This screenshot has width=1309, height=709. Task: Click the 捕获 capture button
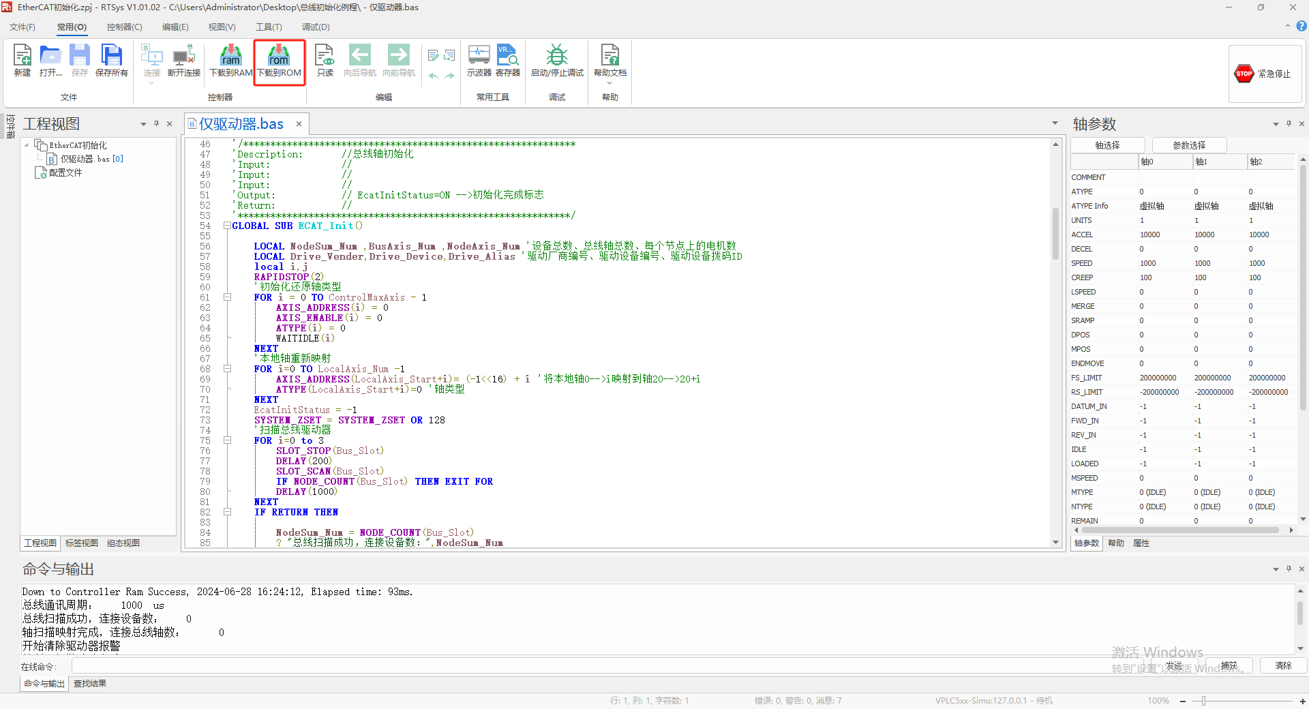[x=1229, y=665]
